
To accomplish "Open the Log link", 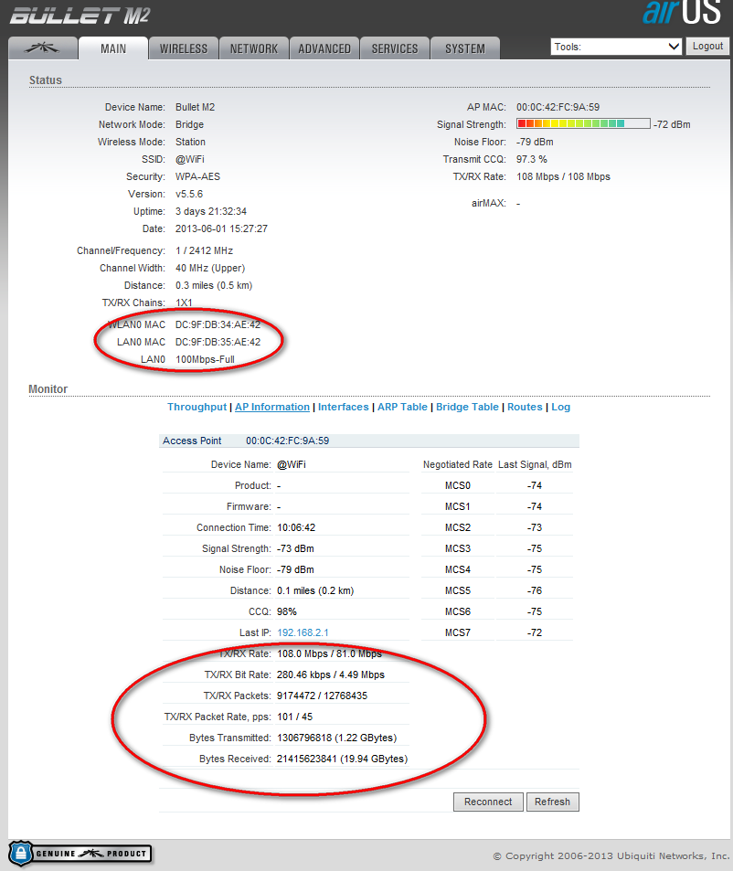I will coord(561,407).
